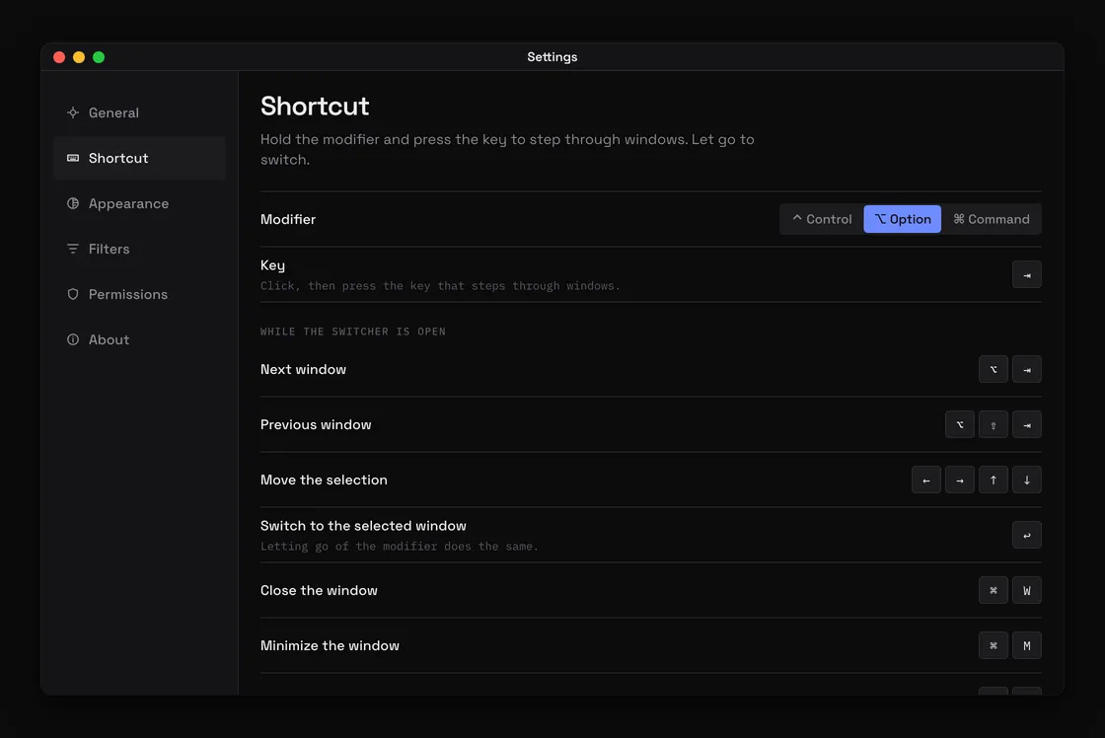
Task: Click the Key row tab keycap to record
Action: pyautogui.click(x=1027, y=275)
